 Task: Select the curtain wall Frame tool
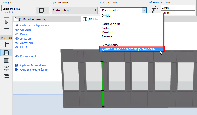pos(6,53)
